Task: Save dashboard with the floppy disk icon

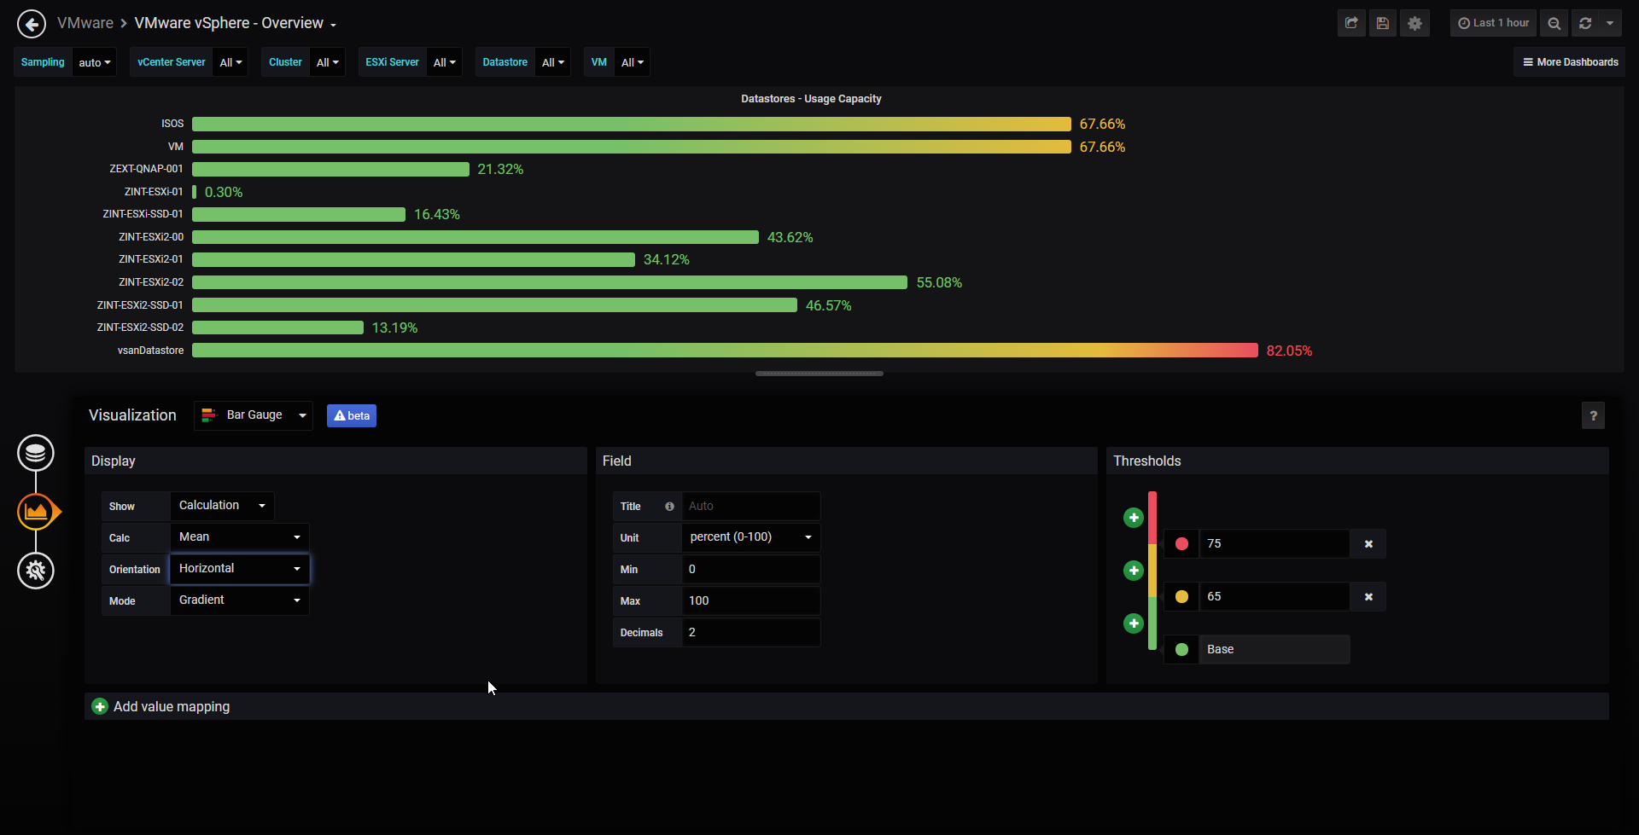Action: click(1383, 23)
